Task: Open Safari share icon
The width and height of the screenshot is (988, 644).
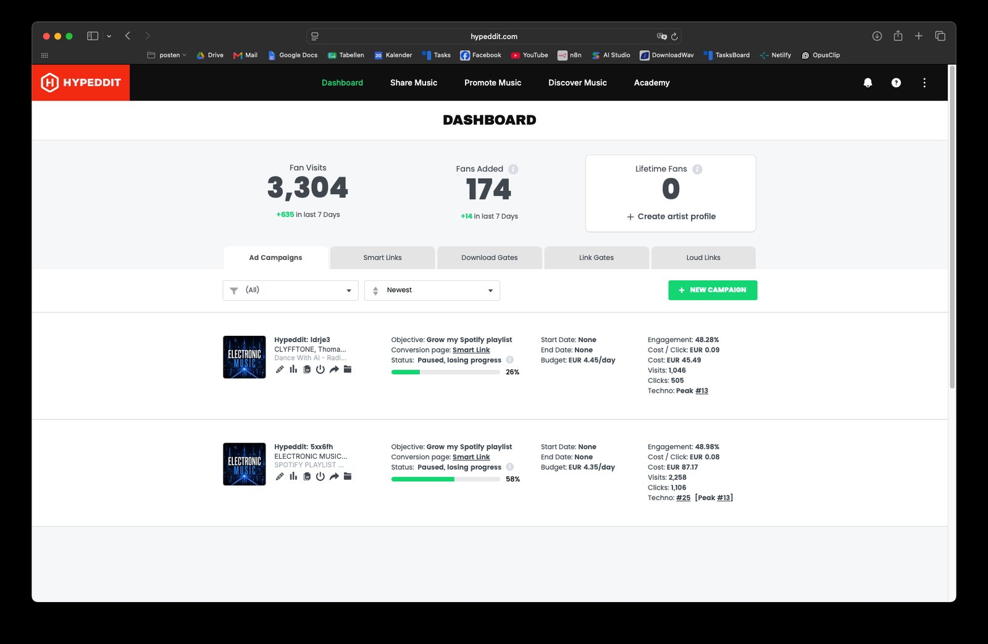Action: point(898,36)
